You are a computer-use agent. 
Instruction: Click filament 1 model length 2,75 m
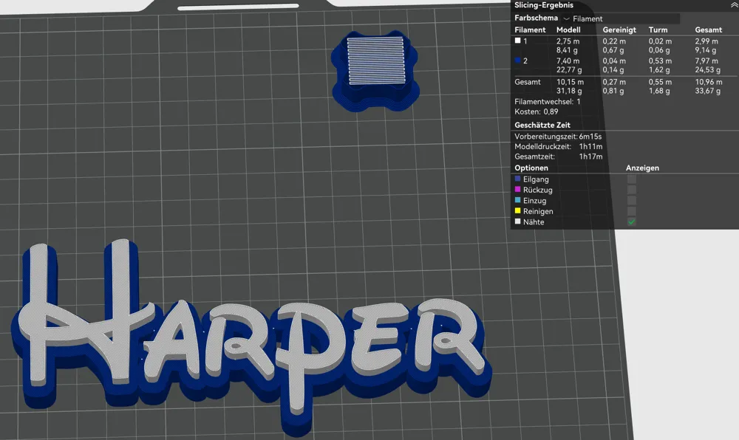(x=568, y=41)
